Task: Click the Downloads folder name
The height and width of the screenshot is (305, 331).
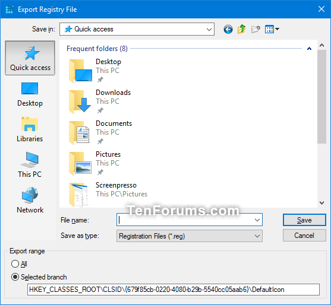Action: coord(113,93)
